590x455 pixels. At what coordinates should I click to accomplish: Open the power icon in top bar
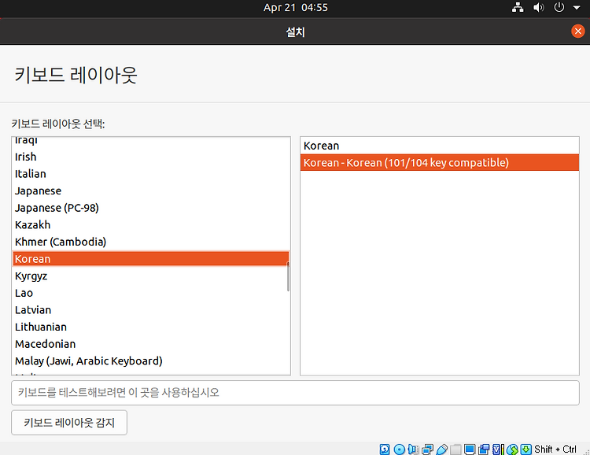coord(559,8)
